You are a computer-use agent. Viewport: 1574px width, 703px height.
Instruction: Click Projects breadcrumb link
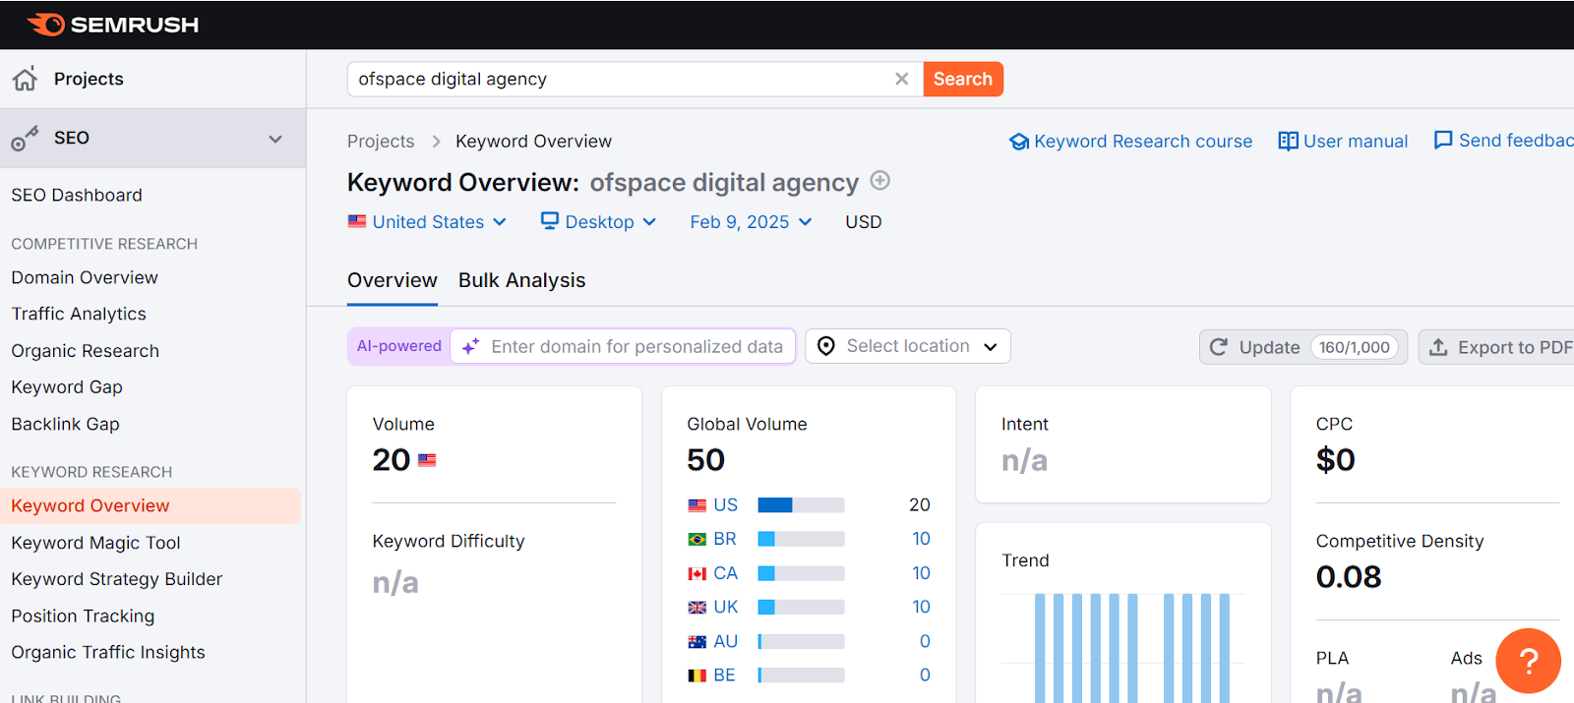pos(381,142)
